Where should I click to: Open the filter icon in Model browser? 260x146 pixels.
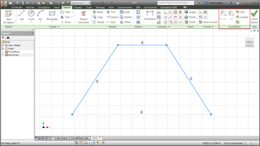(x=3, y=38)
